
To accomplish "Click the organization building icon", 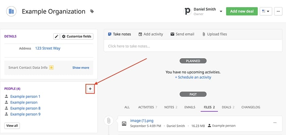I will tap(11, 12).
